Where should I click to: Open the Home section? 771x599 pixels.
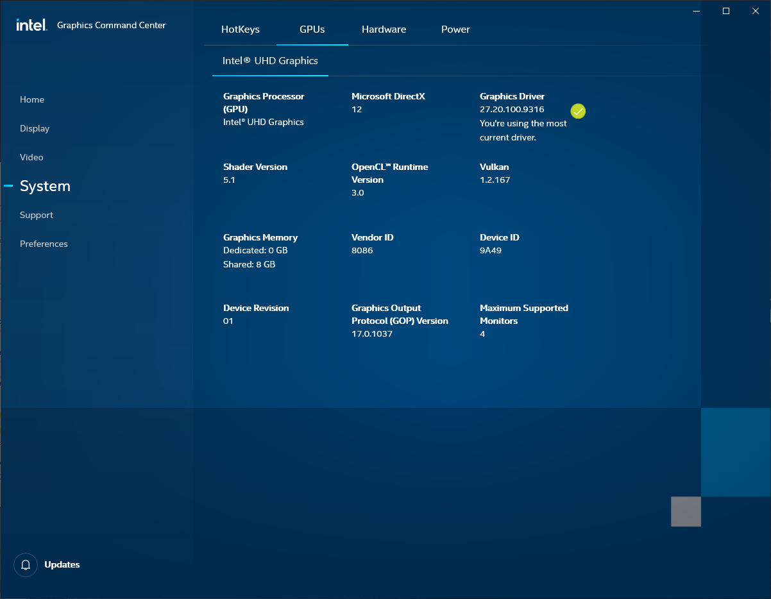click(x=32, y=99)
